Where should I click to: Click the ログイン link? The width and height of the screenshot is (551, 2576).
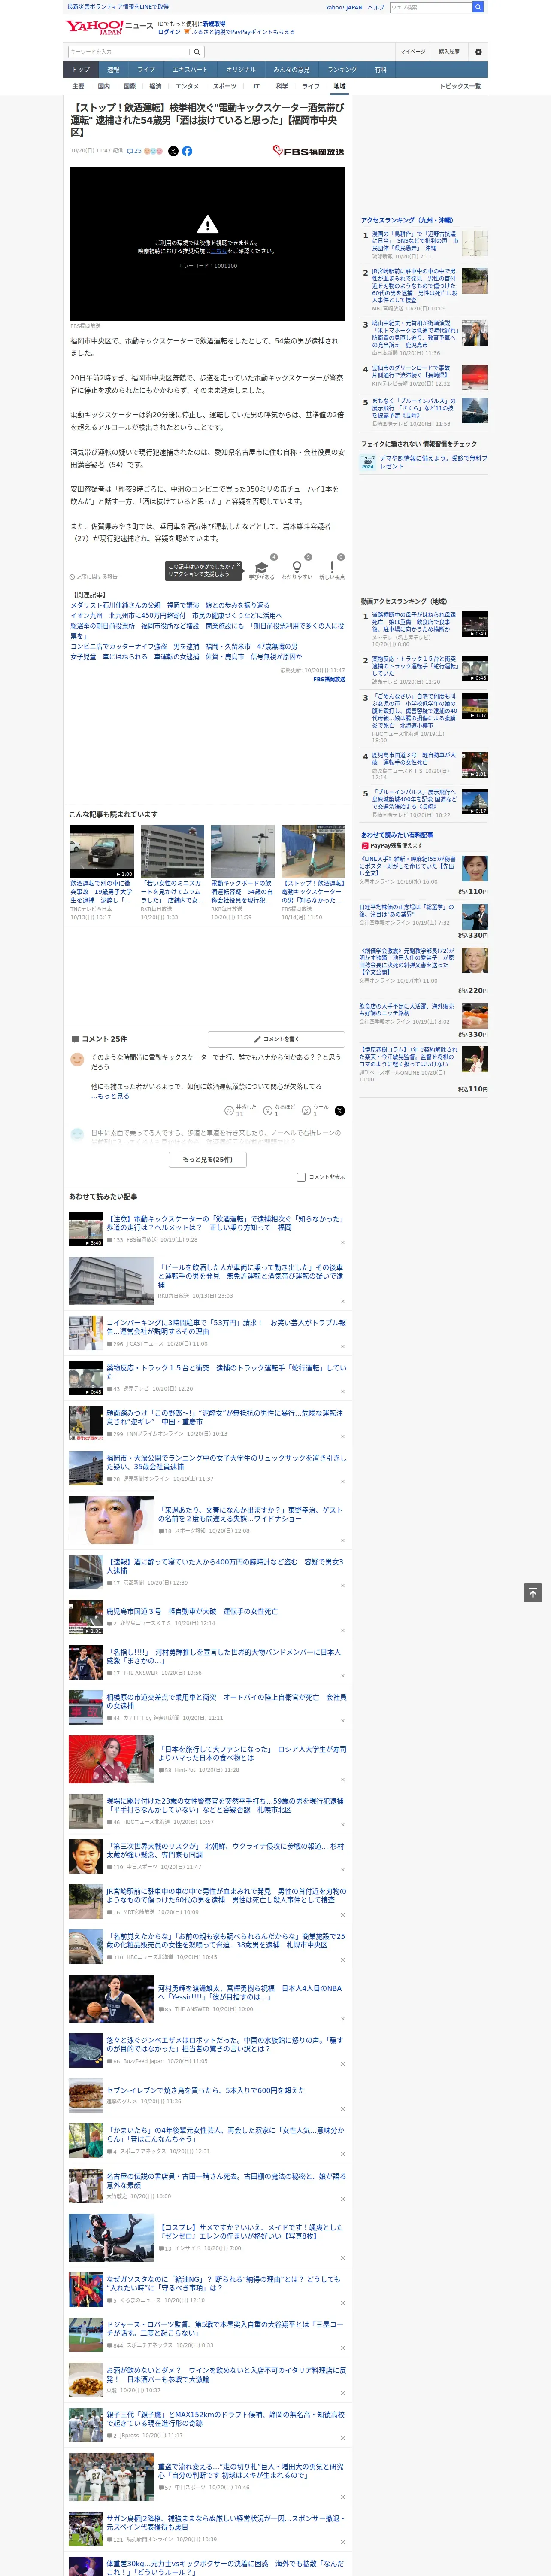click(x=169, y=32)
